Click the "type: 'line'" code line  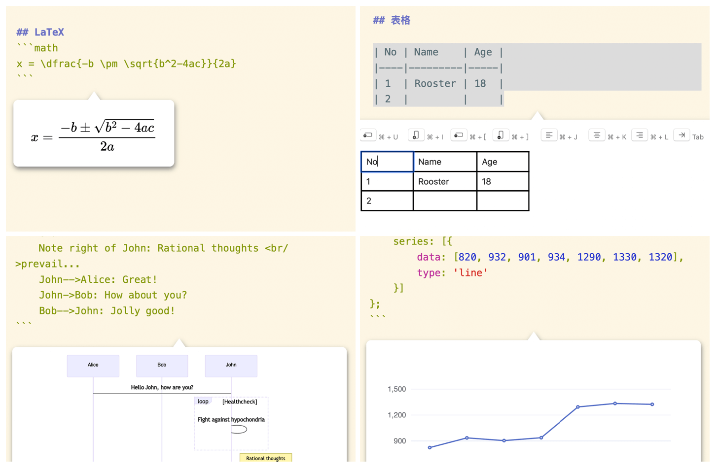click(452, 272)
